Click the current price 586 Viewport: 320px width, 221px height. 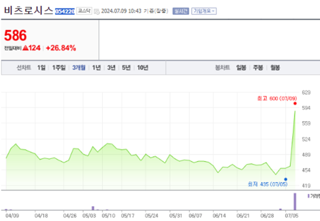tap(16, 35)
